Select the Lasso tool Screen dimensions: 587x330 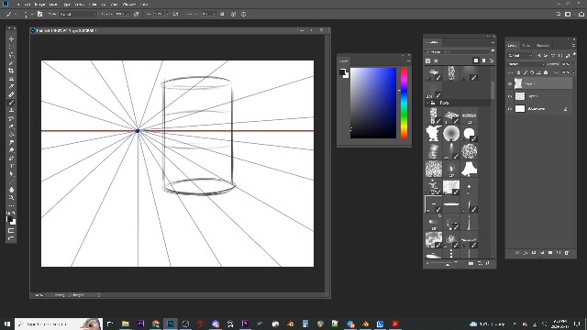pyautogui.click(x=11, y=55)
